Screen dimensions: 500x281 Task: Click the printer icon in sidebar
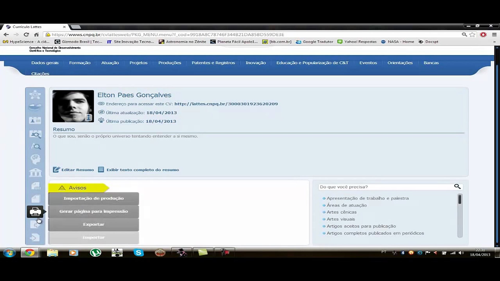coord(35,212)
